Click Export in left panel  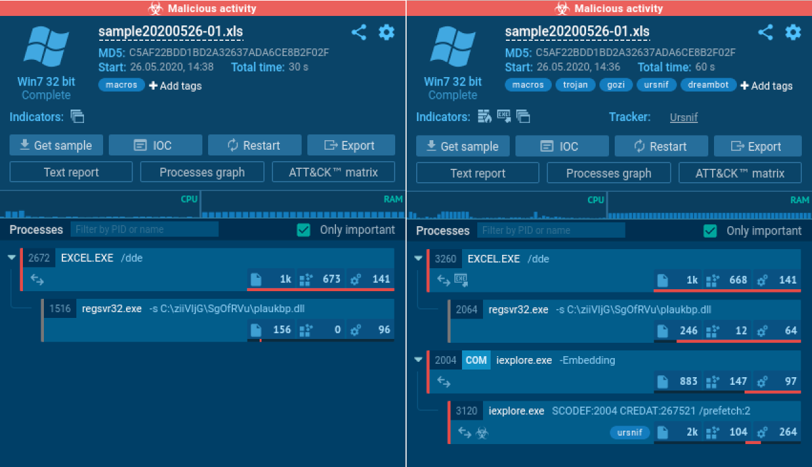(x=351, y=145)
